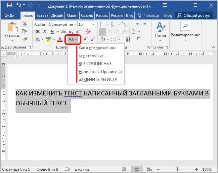Clear all formatting with eraser icon
Image resolution: width=218 pixels, height=173 pixels.
[x=88, y=32]
